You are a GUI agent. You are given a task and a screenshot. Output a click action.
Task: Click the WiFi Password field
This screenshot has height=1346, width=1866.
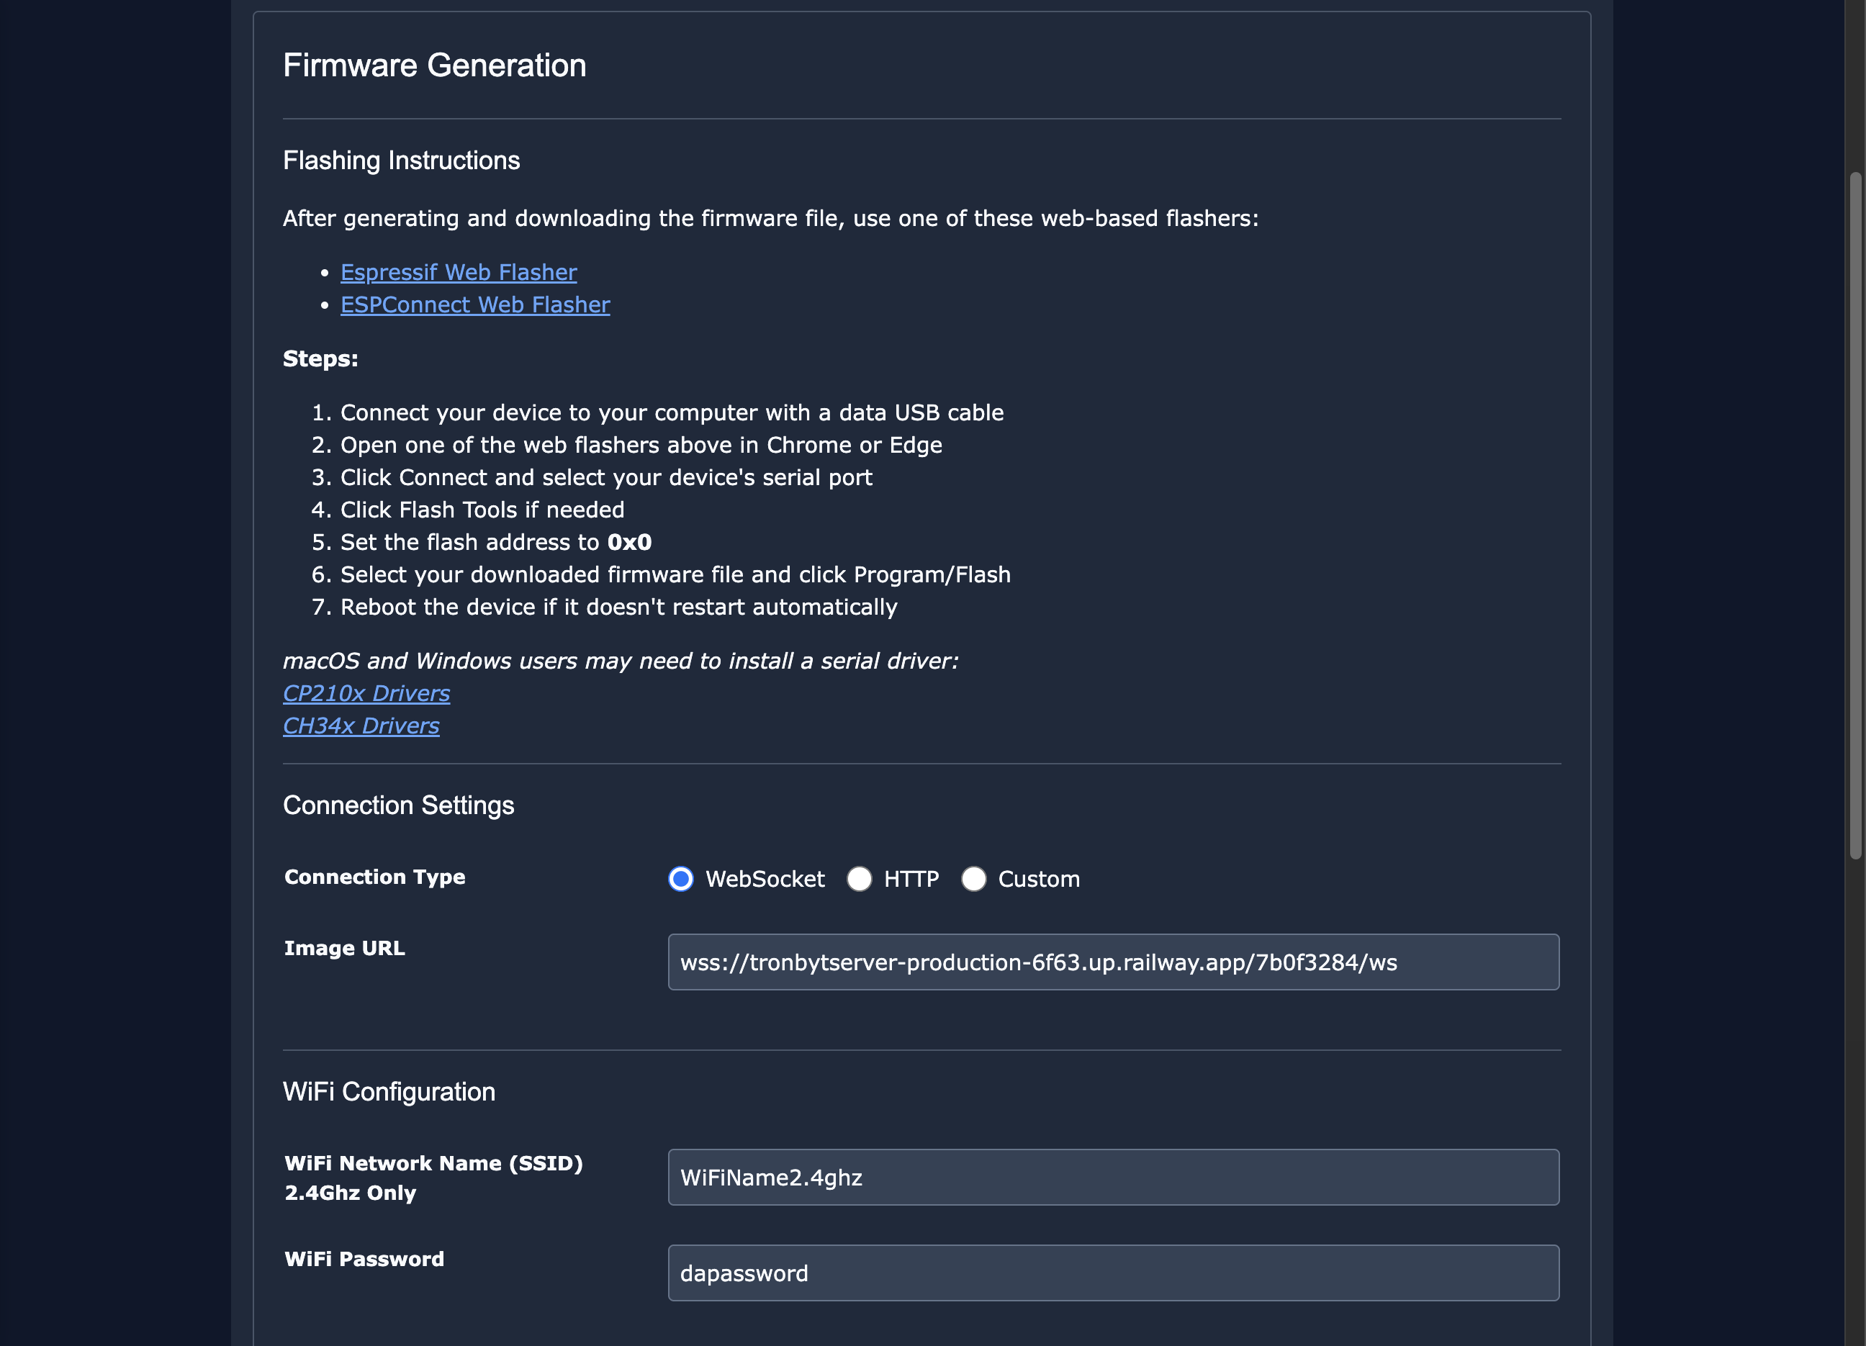click(x=1113, y=1273)
